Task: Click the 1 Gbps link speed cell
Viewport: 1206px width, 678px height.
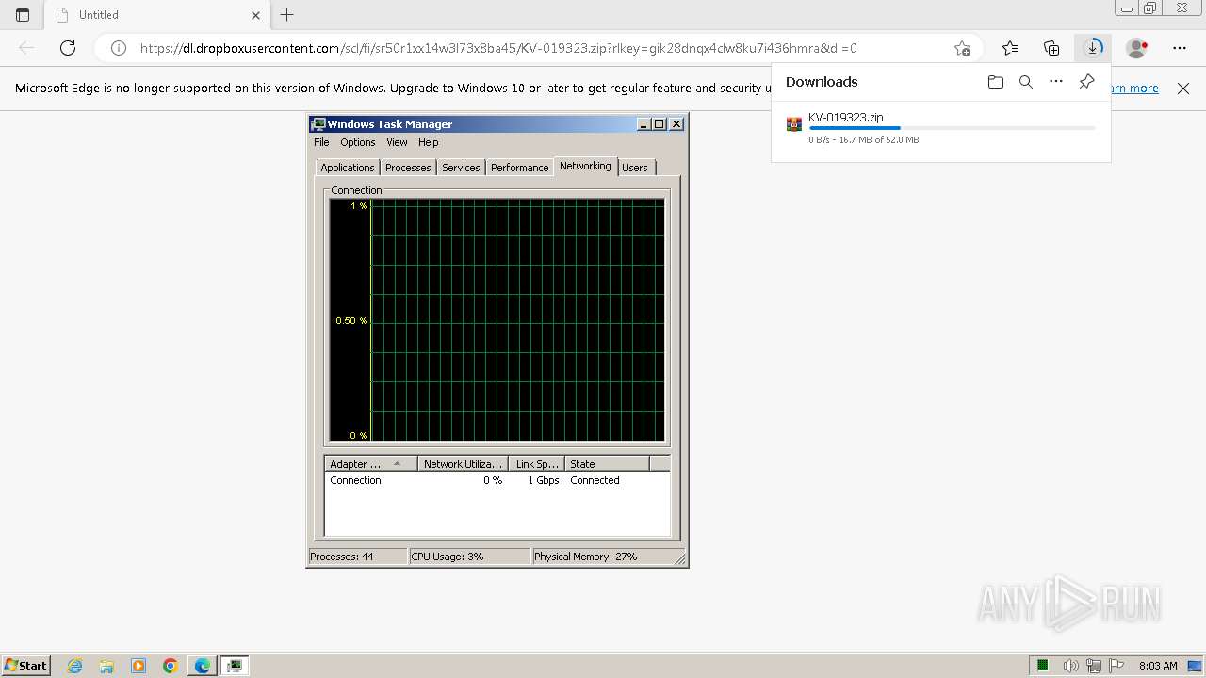Action: (x=544, y=480)
